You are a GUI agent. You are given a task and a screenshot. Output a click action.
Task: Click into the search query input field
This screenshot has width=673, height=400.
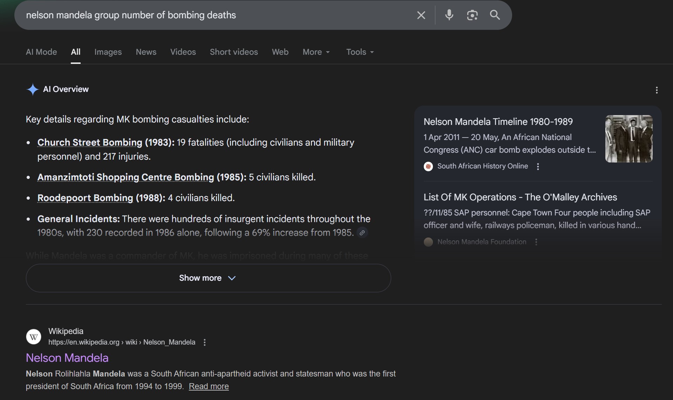click(x=210, y=15)
